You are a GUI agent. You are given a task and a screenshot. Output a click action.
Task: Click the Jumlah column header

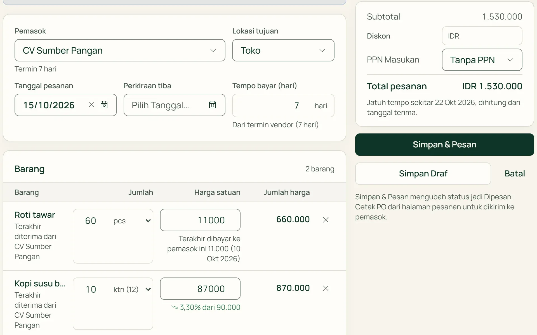point(140,192)
